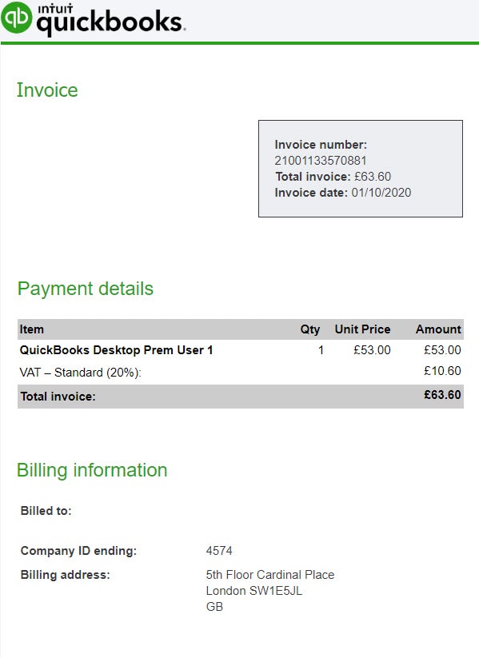The height and width of the screenshot is (658, 479).
Task: Click the Billing information heading
Action: point(92,470)
